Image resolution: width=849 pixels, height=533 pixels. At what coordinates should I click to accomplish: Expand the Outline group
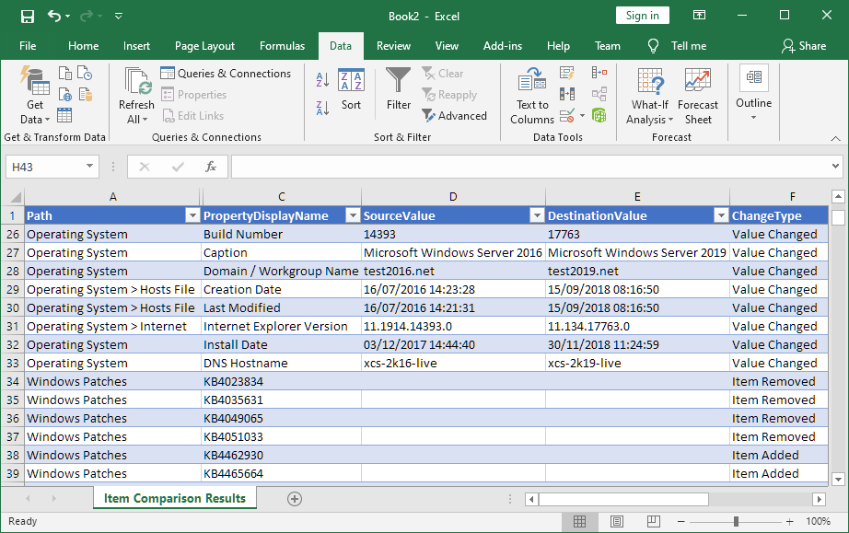pyautogui.click(x=754, y=94)
